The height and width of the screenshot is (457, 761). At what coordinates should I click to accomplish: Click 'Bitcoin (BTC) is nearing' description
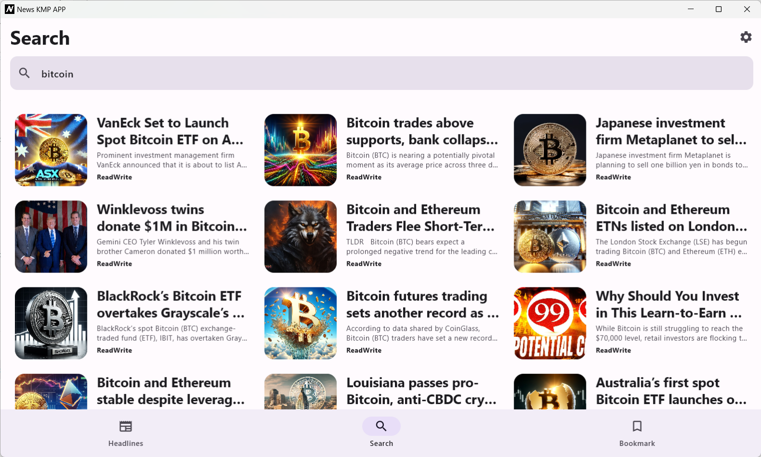click(x=422, y=160)
